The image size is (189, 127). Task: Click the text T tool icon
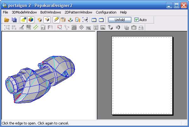click(x=96, y=27)
